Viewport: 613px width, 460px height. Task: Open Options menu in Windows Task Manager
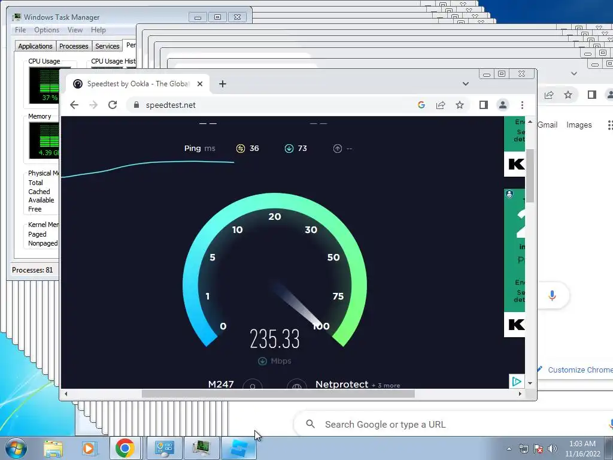click(x=47, y=30)
